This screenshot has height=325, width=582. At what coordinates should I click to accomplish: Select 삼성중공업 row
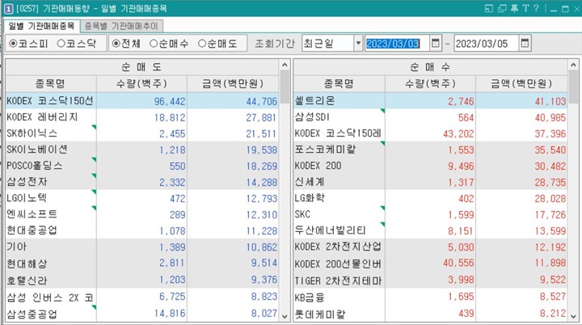pos(141,314)
